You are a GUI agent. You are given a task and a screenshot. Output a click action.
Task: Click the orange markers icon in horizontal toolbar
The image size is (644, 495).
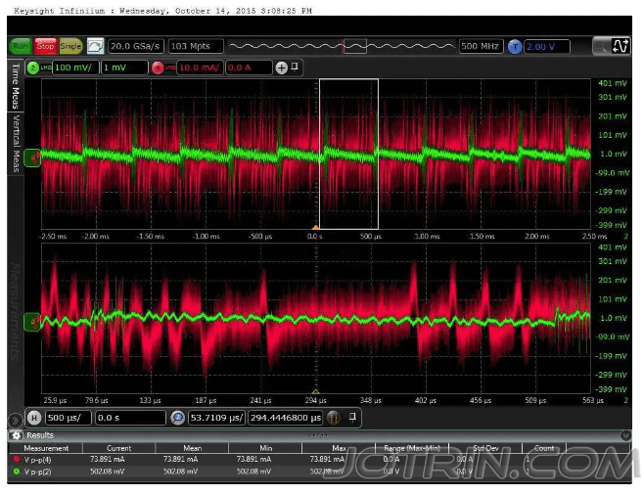(x=334, y=418)
